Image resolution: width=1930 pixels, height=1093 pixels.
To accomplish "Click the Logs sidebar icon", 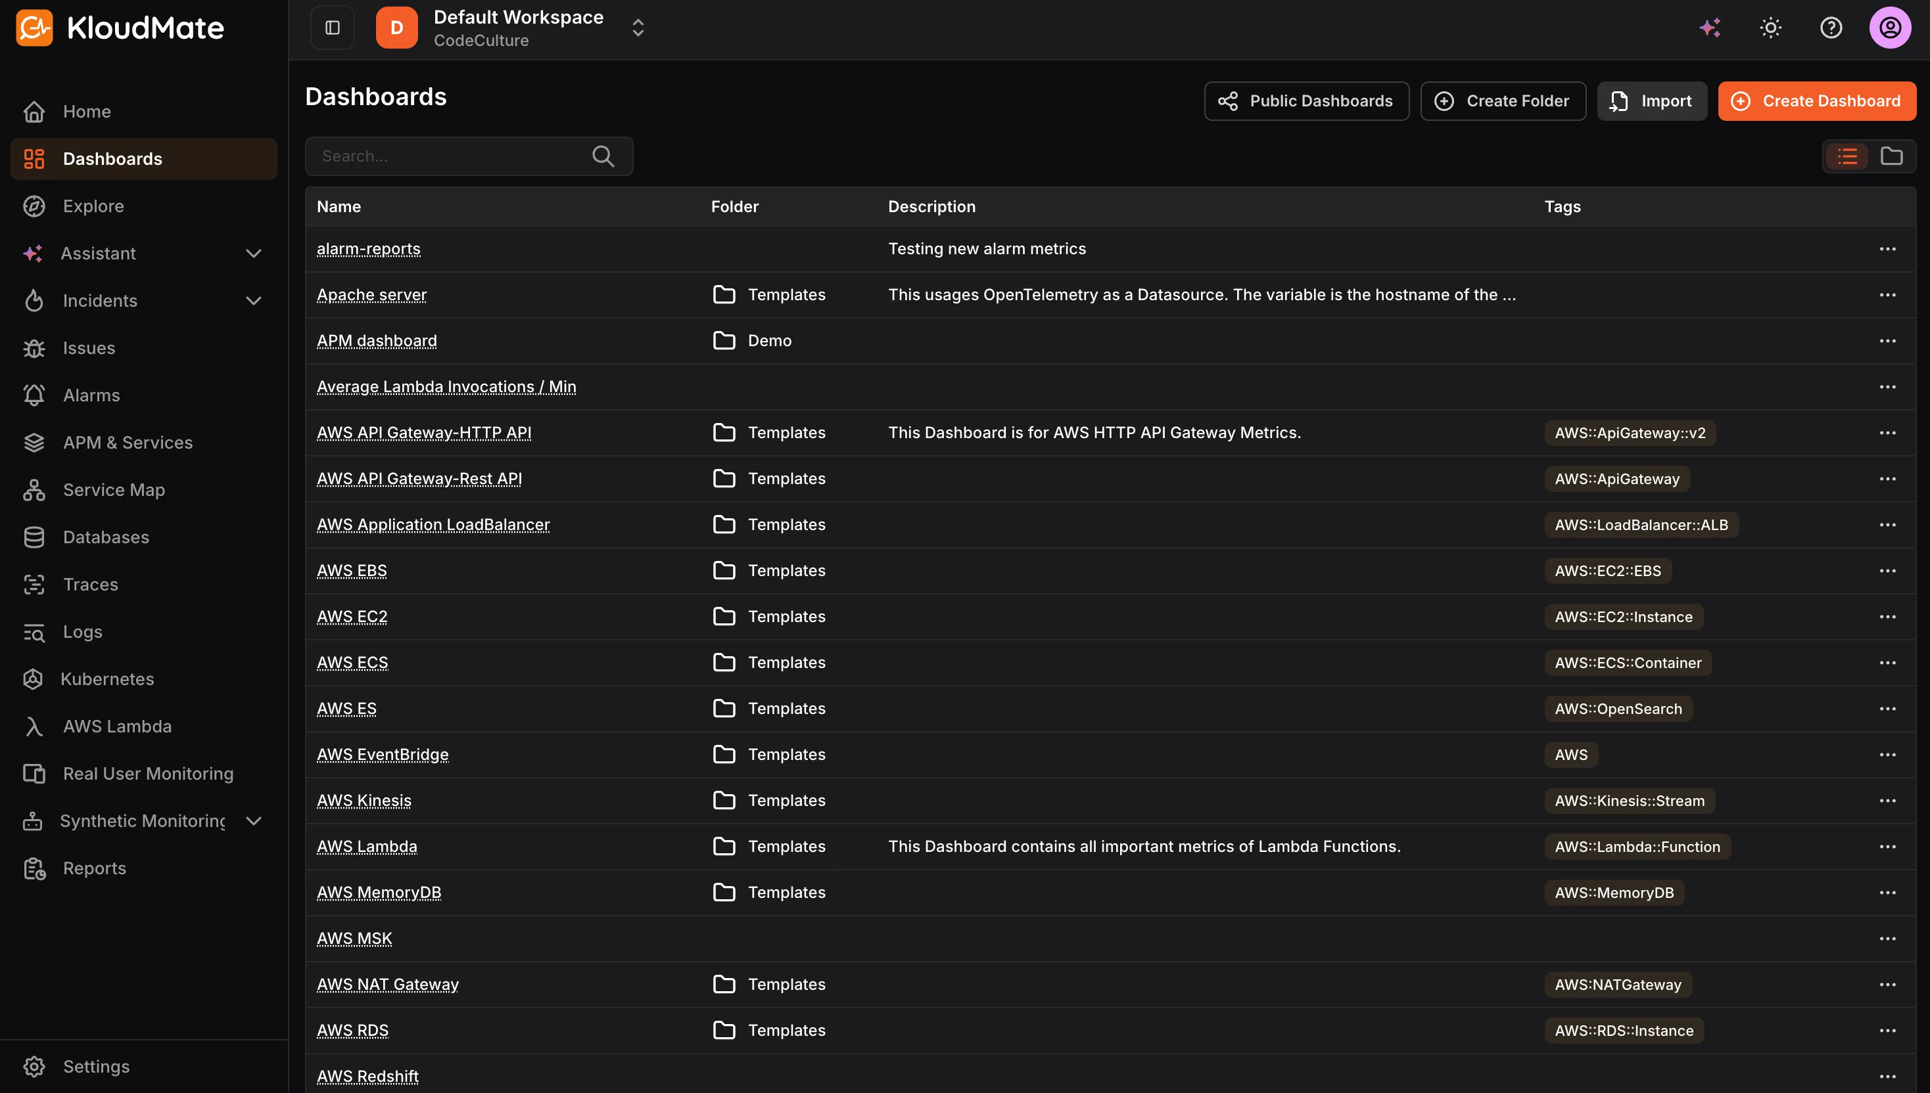I will pos(34,632).
